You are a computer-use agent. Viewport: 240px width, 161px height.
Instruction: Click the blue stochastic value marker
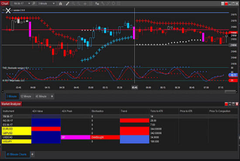pyautogui.click(x=233, y=75)
